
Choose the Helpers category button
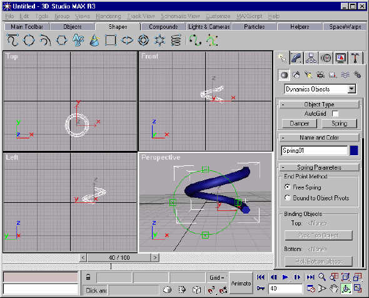point(333,75)
